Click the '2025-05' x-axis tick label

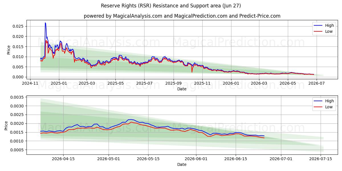(115, 83)
